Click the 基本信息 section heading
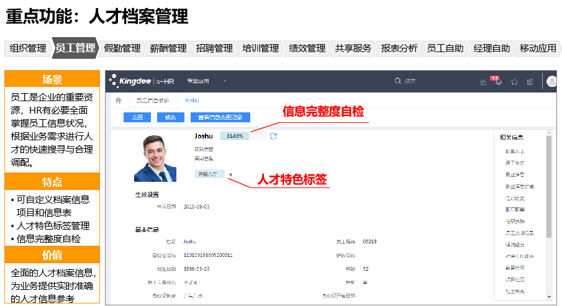Viewport: 562px width, 306px height. tap(147, 229)
